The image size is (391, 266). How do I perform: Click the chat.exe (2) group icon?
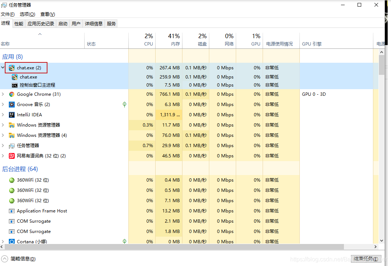point(12,68)
